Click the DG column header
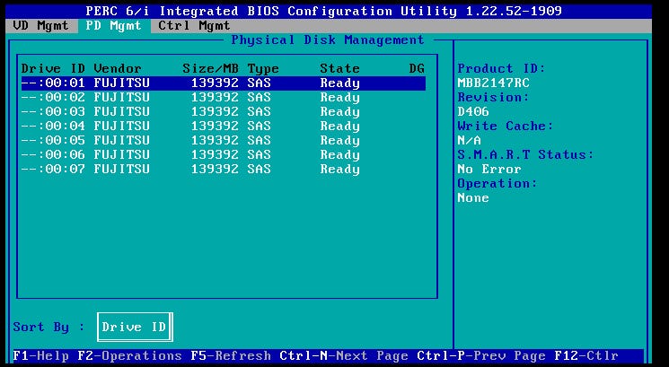This screenshot has width=669, height=367. (417, 69)
